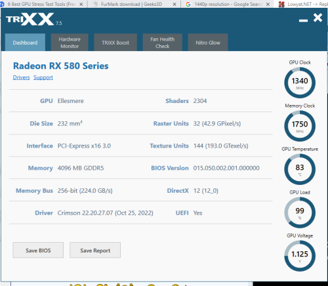This screenshot has width=328, height=286.
Task: Click the GPU Clock gauge
Action: pos(300,83)
